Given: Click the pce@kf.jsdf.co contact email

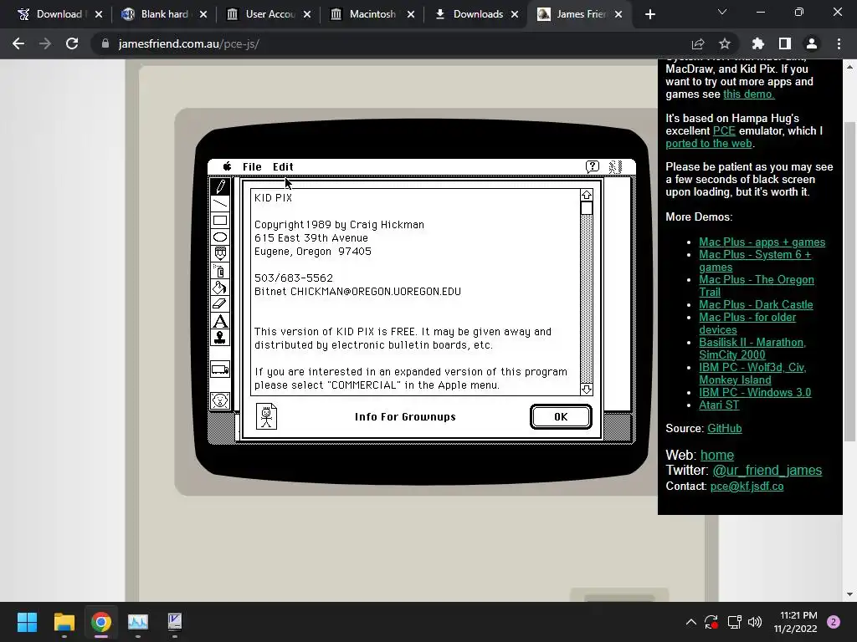Looking at the screenshot, I should [x=747, y=487].
